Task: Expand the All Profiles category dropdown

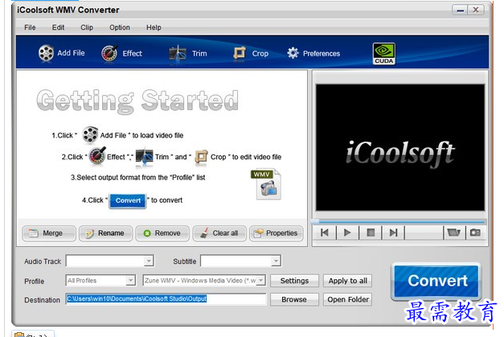Action: point(130,281)
